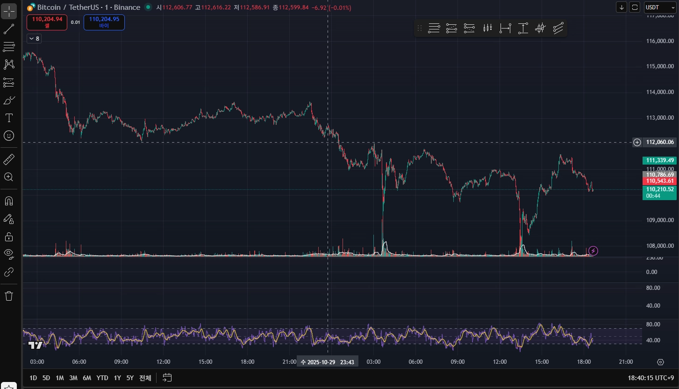Click the 110,543.61 red price label
The height and width of the screenshot is (389, 679).
(660, 181)
